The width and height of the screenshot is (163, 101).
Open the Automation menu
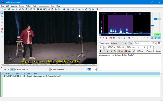pos(44,6)
